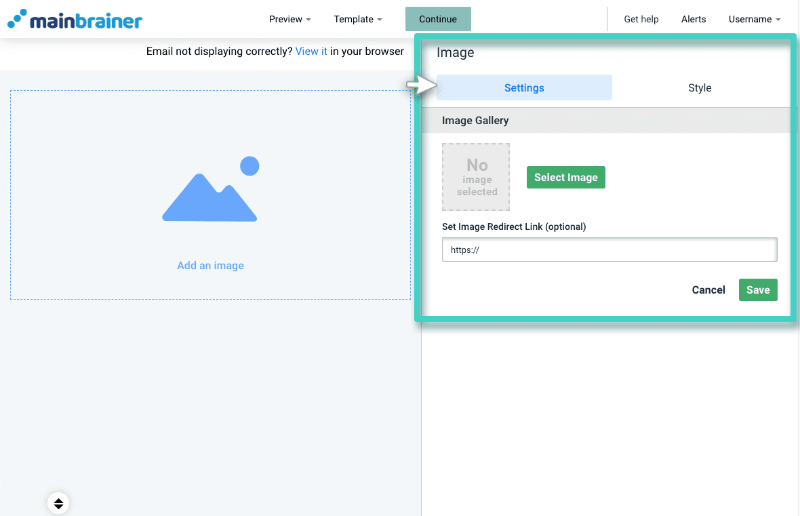Click the image redirect link input field
This screenshot has width=800, height=516.
[x=609, y=250]
